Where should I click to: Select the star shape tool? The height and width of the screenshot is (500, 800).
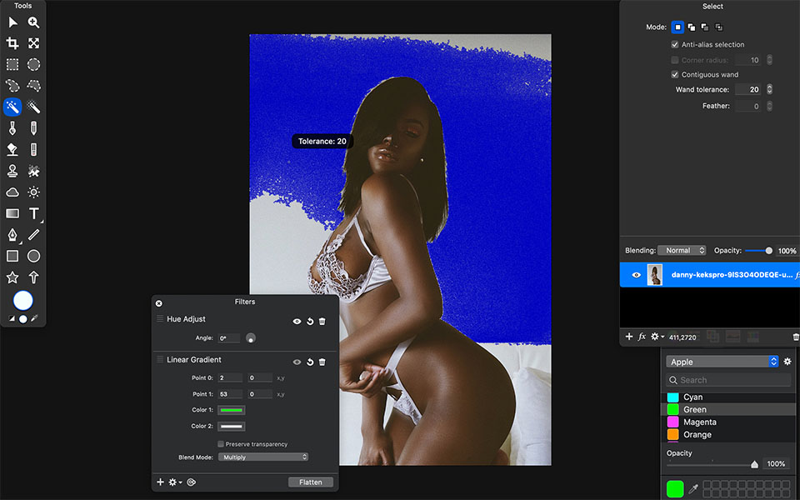[x=12, y=277]
